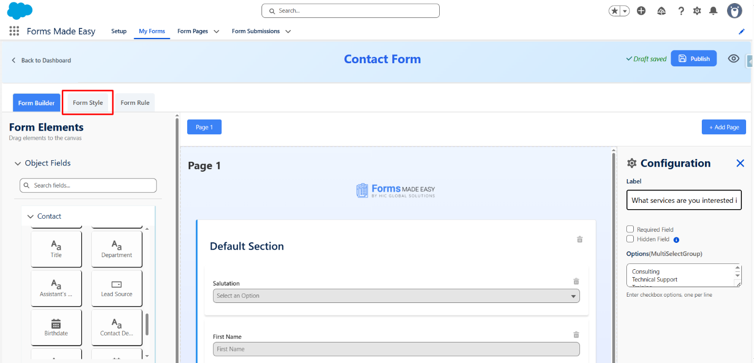The height and width of the screenshot is (363, 754).
Task: Enable the Hidden Field checkbox
Action: (630, 239)
